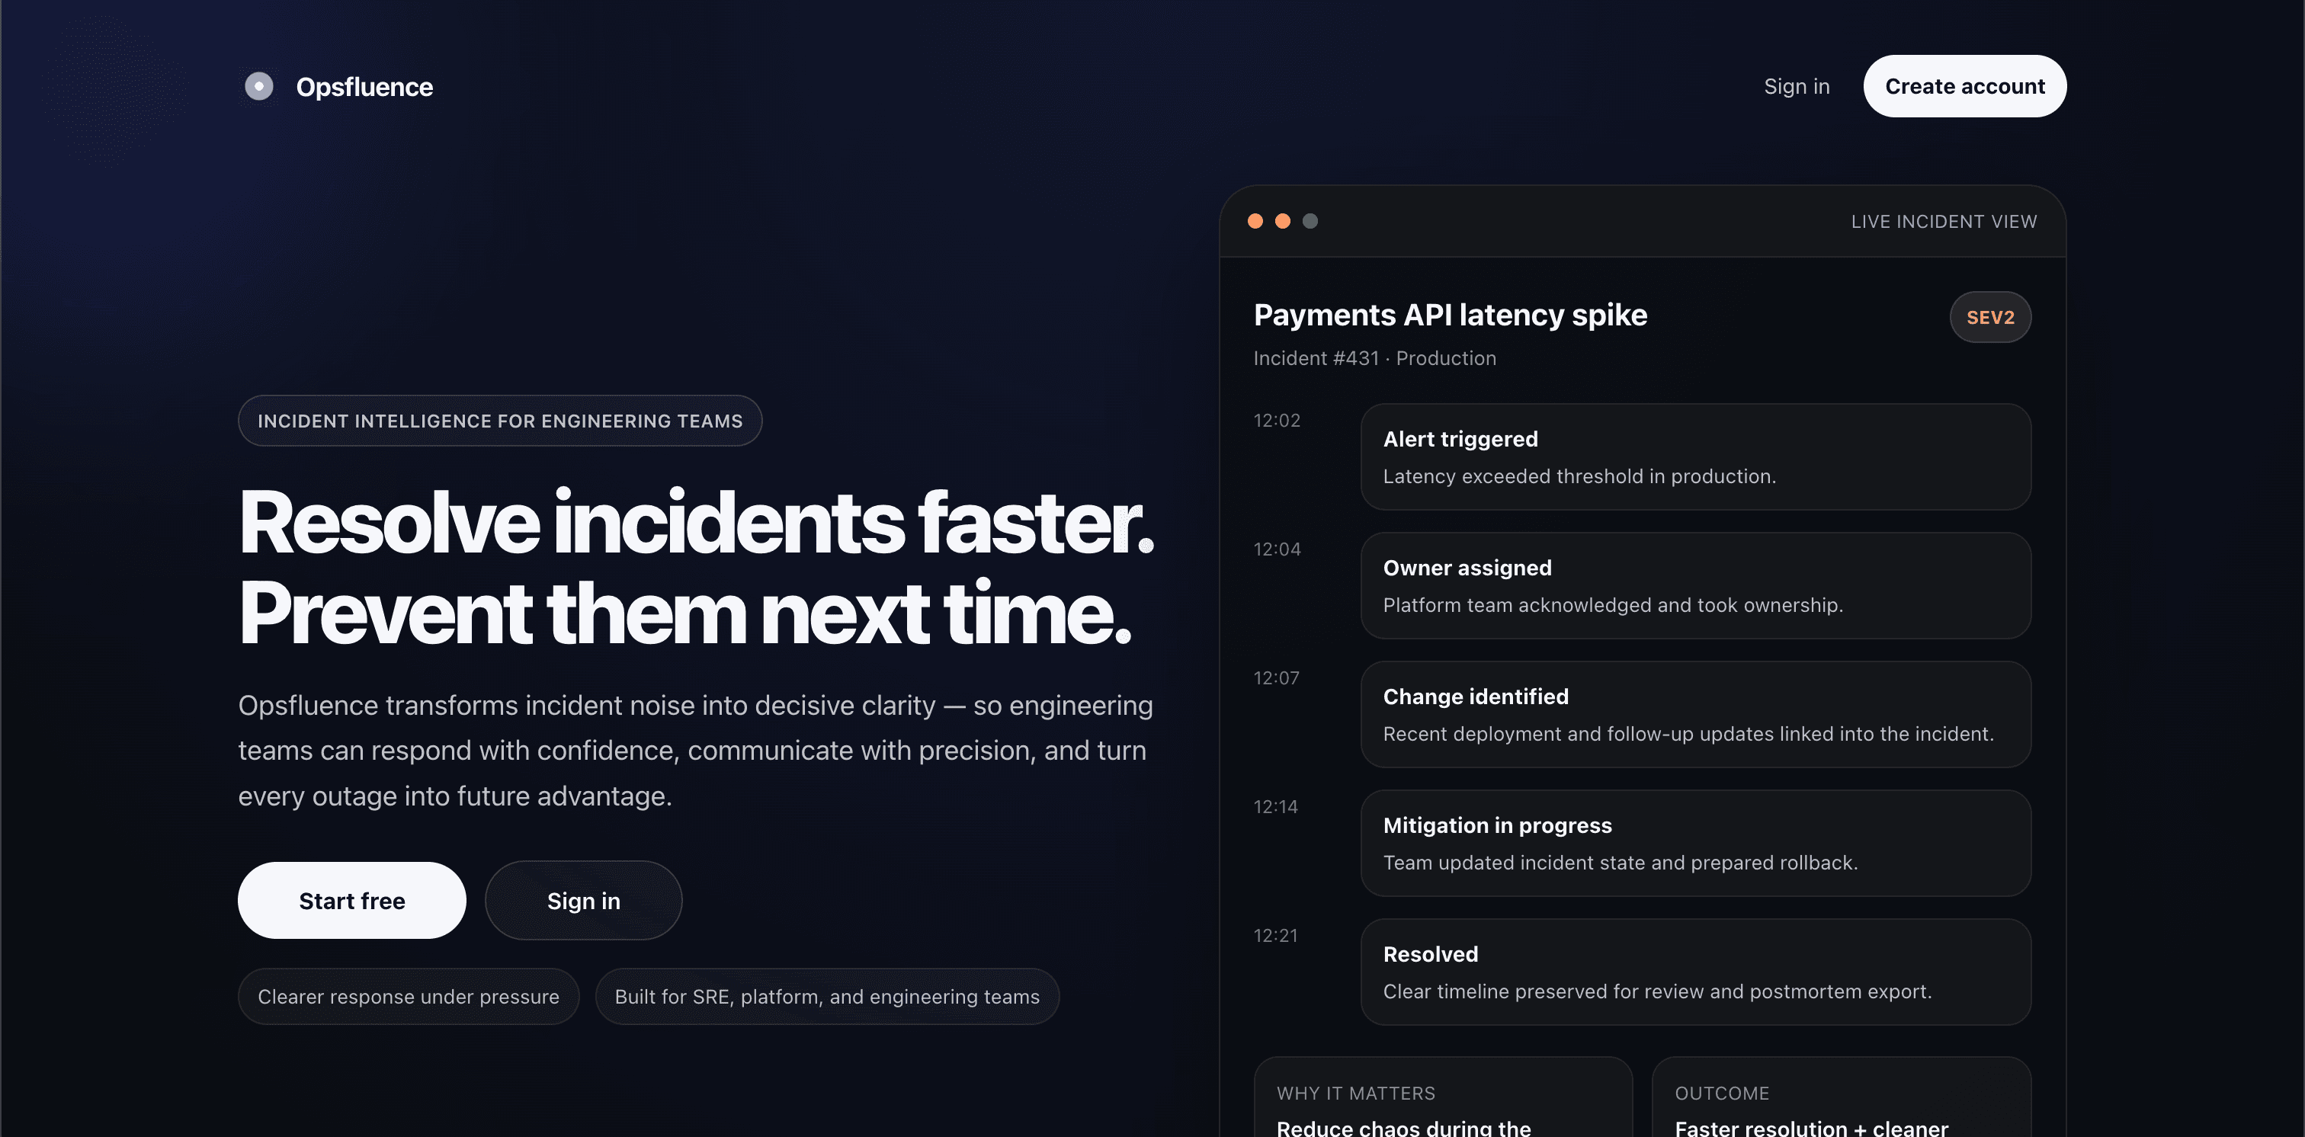
Task: Expand the Alert triggered event card
Action: (1697, 456)
